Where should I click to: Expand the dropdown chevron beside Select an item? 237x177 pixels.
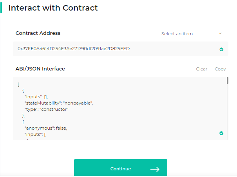coord(220,34)
